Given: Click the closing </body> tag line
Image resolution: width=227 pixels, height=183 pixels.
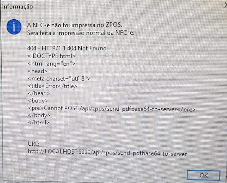Looking at the screenshot, I should pyautogui.click(x=39, y=115).
